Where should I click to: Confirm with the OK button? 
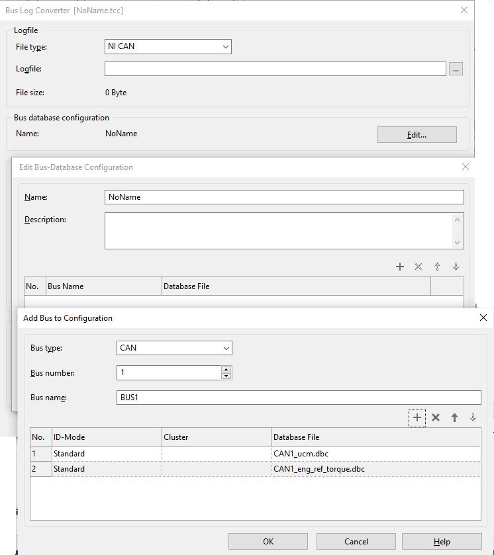click(268, 541)
